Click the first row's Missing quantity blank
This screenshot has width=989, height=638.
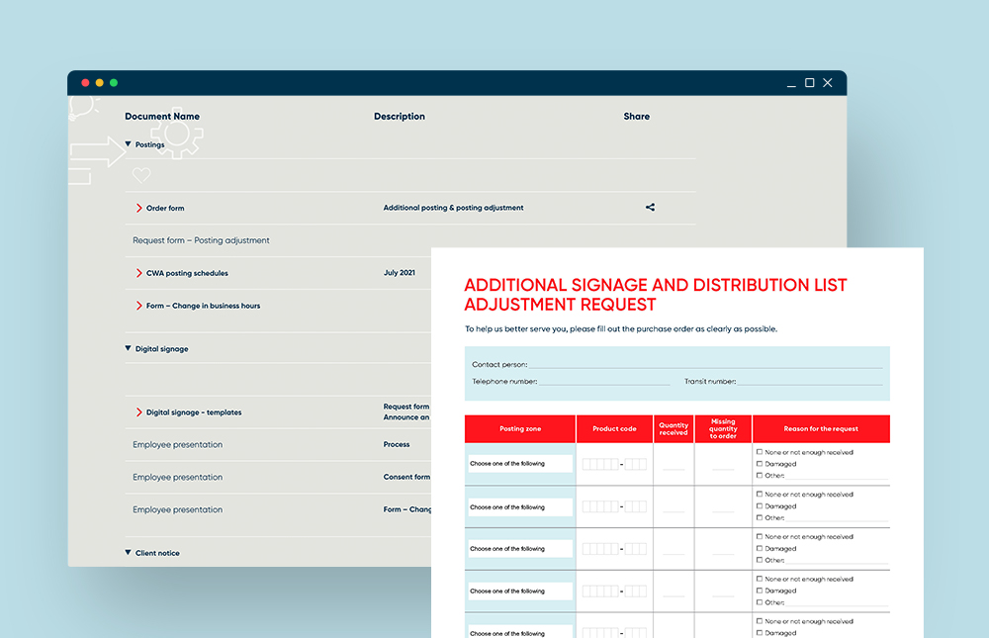pyautogui.click(x=723, y=466)
